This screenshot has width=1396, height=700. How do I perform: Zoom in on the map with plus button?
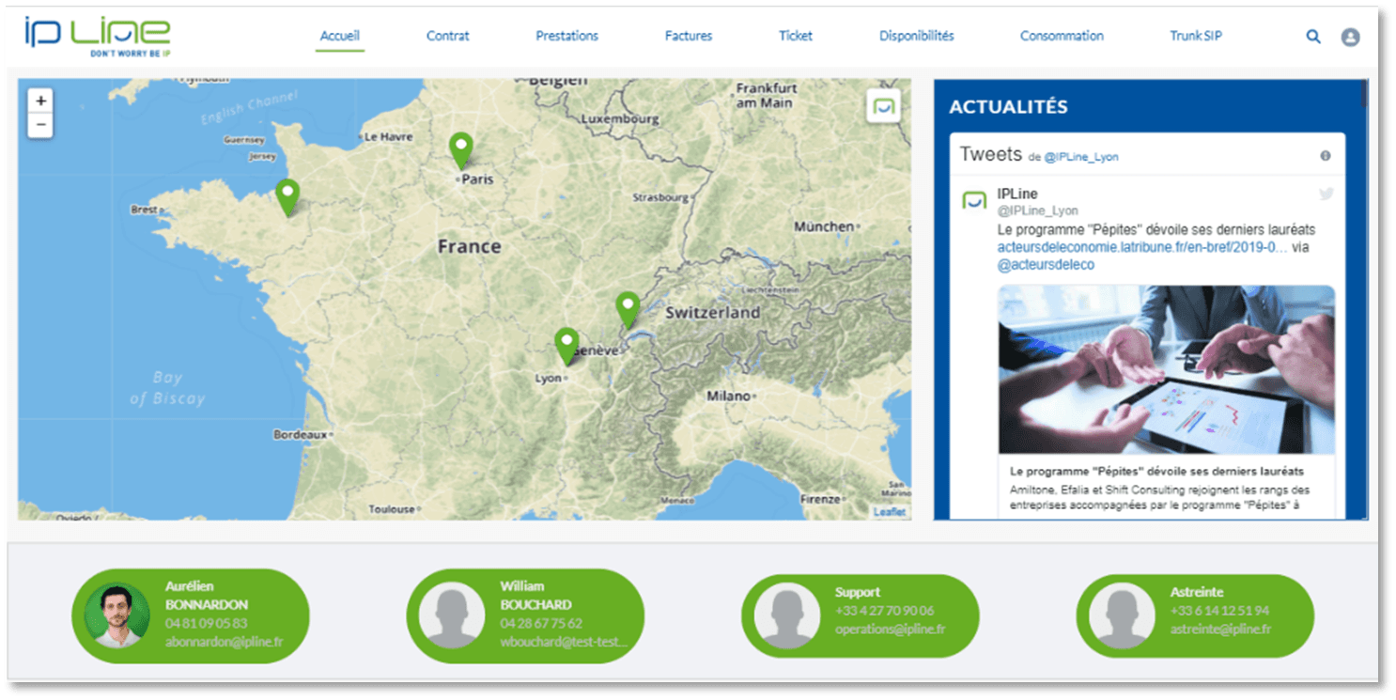40,101
